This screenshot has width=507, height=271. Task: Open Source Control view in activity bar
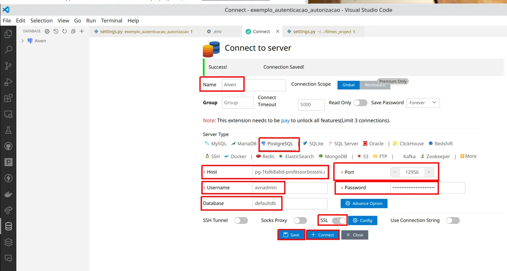click(x=8, y=66)
